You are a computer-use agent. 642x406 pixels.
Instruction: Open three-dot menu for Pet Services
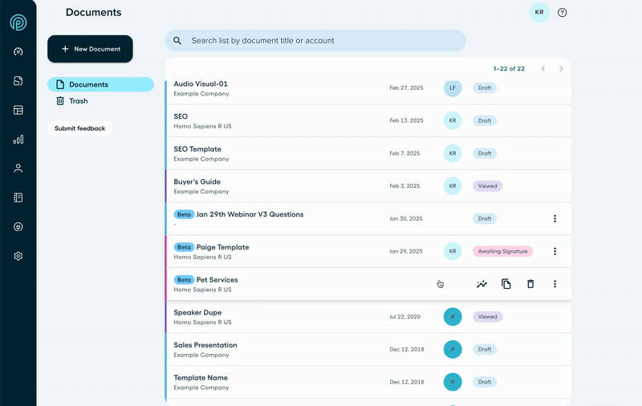[x=555, y=284]
